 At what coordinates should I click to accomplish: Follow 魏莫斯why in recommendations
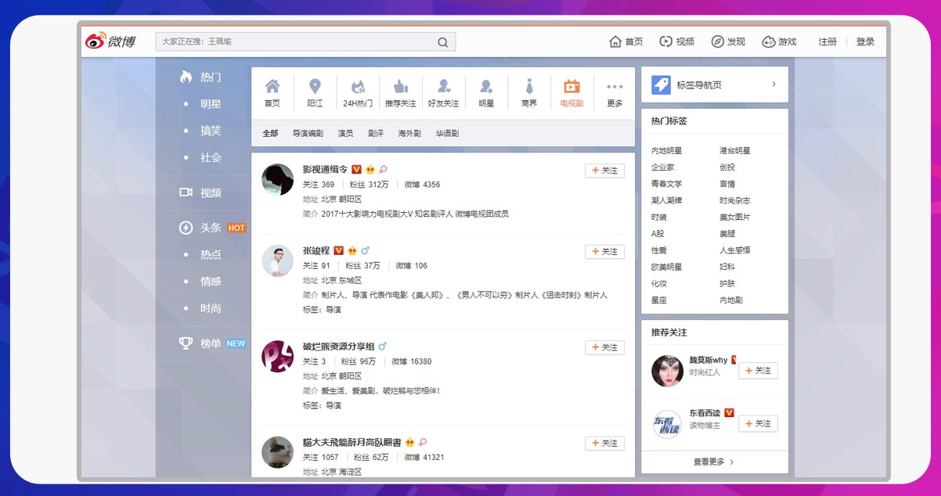(757, 371)
